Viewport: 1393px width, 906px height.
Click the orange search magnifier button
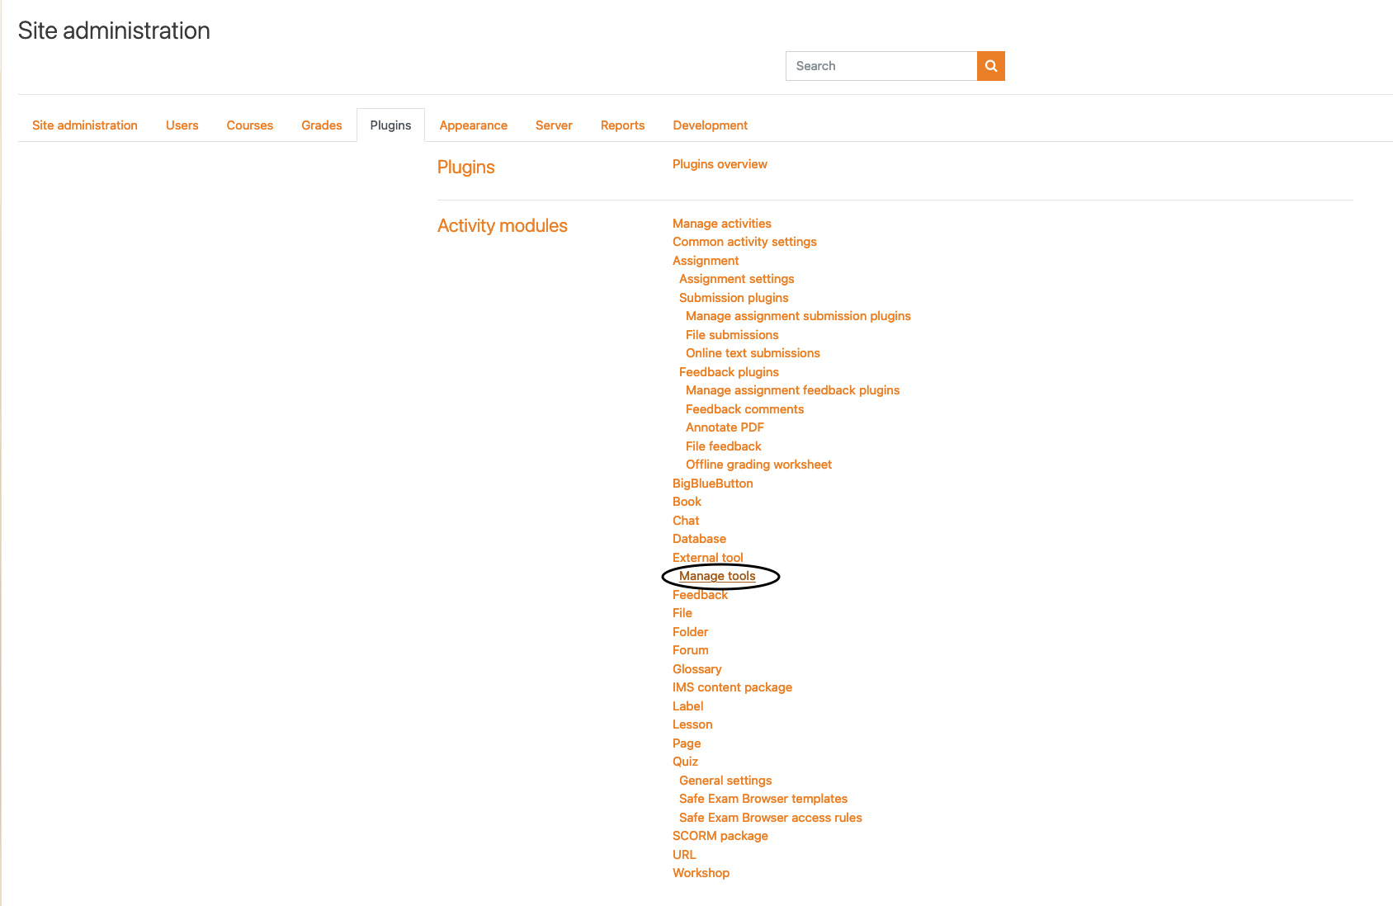(990, 66)
